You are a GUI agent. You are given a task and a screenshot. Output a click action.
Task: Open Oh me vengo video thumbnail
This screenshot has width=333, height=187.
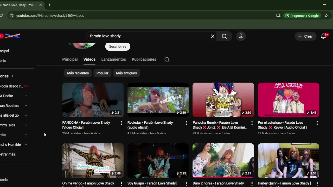(x=93, y=161)
